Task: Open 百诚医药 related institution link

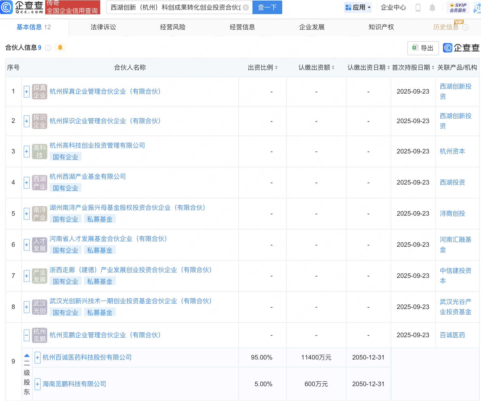Action: tap(452, 335)
